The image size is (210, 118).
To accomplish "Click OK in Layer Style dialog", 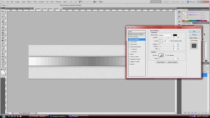I will click(x=194, y=31).
